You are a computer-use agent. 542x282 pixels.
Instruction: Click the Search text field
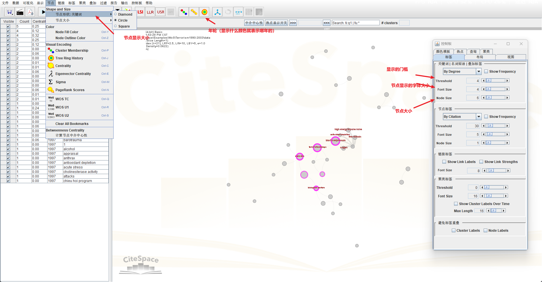click(356, 23)
